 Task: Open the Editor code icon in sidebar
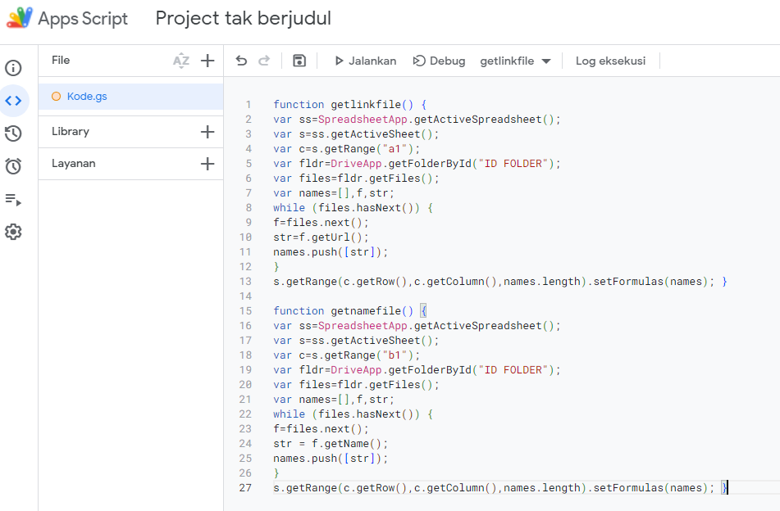tap(13, 101)
